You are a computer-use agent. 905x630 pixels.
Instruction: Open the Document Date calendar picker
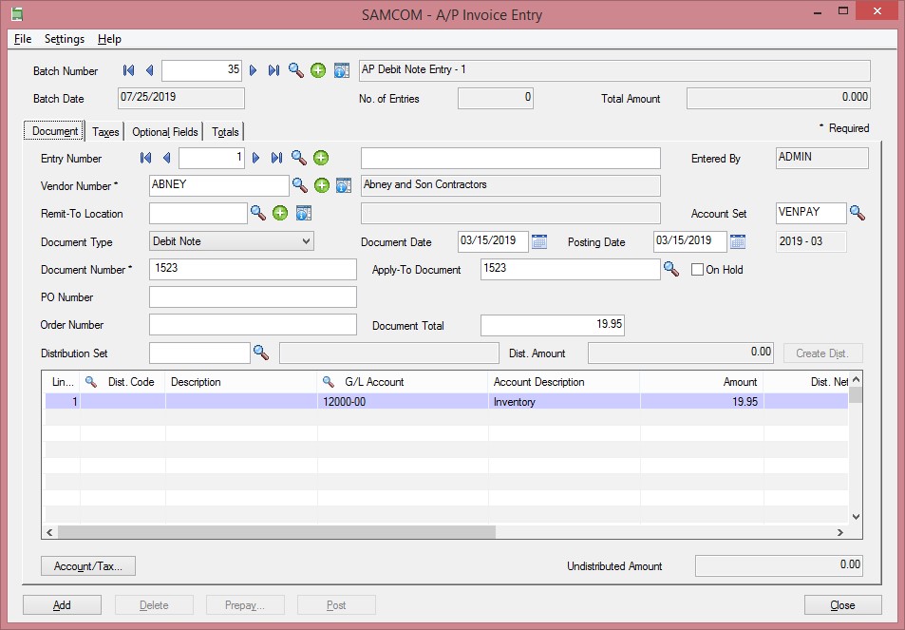tap(539, 241)
